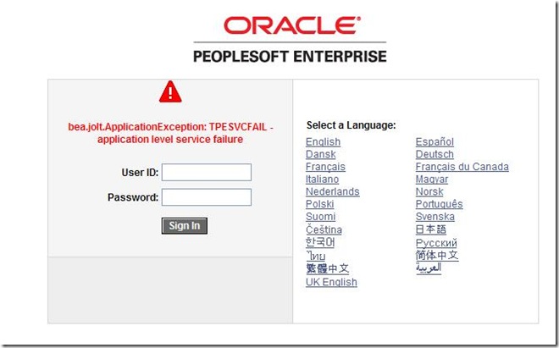Switch language to Español
The height and width of the screenshot is (348, 559).
434,142
